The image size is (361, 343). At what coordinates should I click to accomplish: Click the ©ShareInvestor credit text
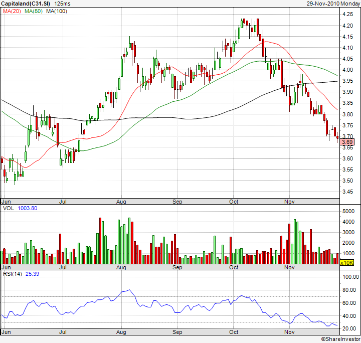coord(341,339)
